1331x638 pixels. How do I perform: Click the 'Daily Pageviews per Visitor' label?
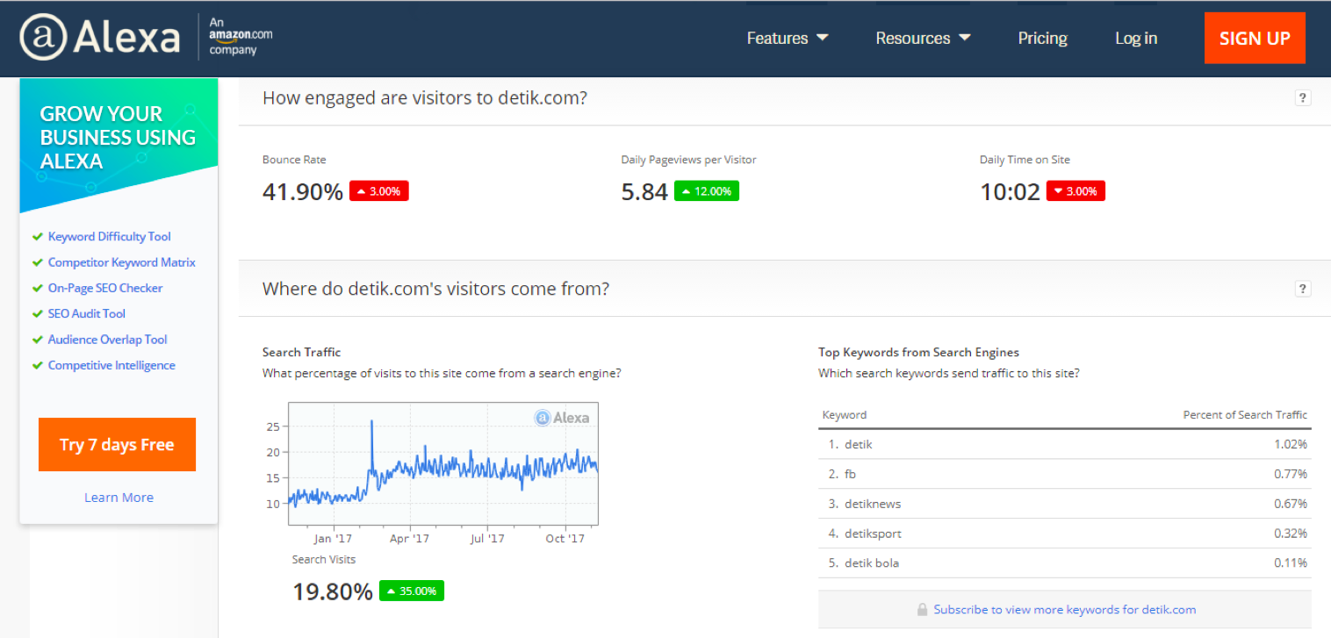pyautogui.click(x=688, y=160)
